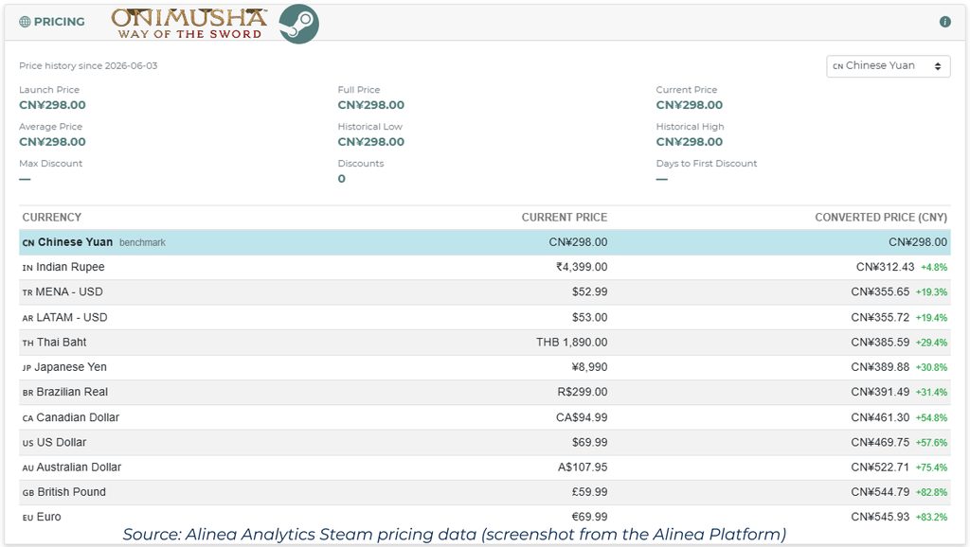This screenshot has width=970, height=547.
Task: Click the Discounts count of 0
Action: pos(341,179)
